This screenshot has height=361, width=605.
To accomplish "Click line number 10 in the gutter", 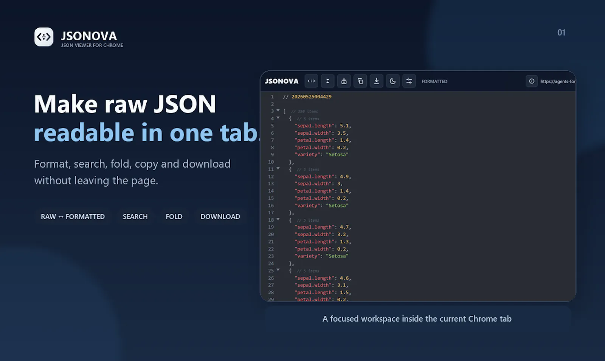I will [x=271, y=162].
